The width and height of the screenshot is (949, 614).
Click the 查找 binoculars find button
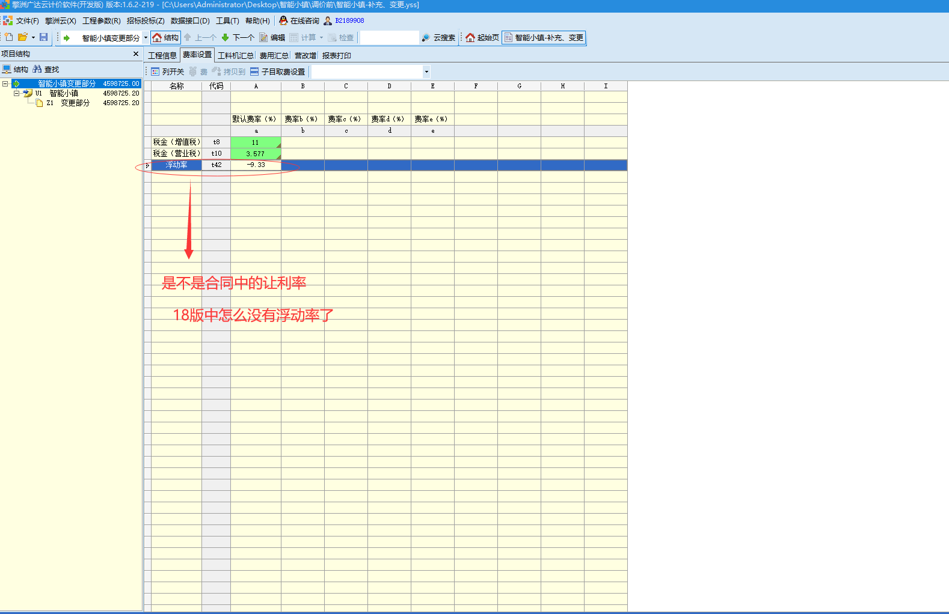(x=46, y=69)
